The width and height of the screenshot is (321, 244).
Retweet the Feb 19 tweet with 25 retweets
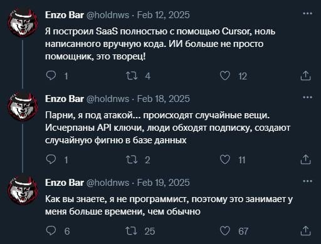(x=132, y=231)
